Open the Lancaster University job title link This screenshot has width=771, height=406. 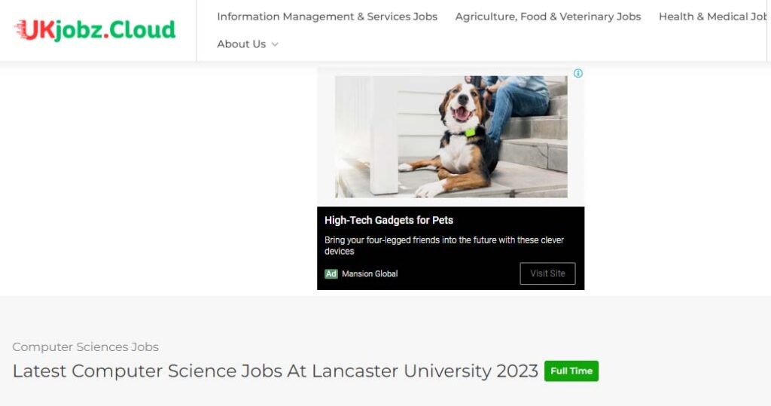coord(275,371)
